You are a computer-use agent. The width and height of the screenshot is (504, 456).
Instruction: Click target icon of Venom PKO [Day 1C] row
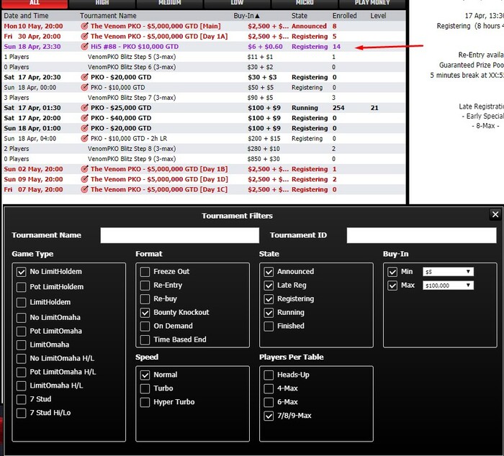(x=84, y=189)
